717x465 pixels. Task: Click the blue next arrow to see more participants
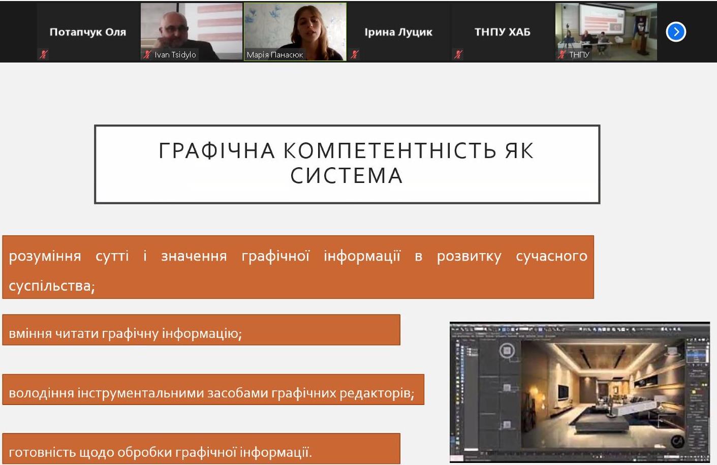tap(676, 32)
